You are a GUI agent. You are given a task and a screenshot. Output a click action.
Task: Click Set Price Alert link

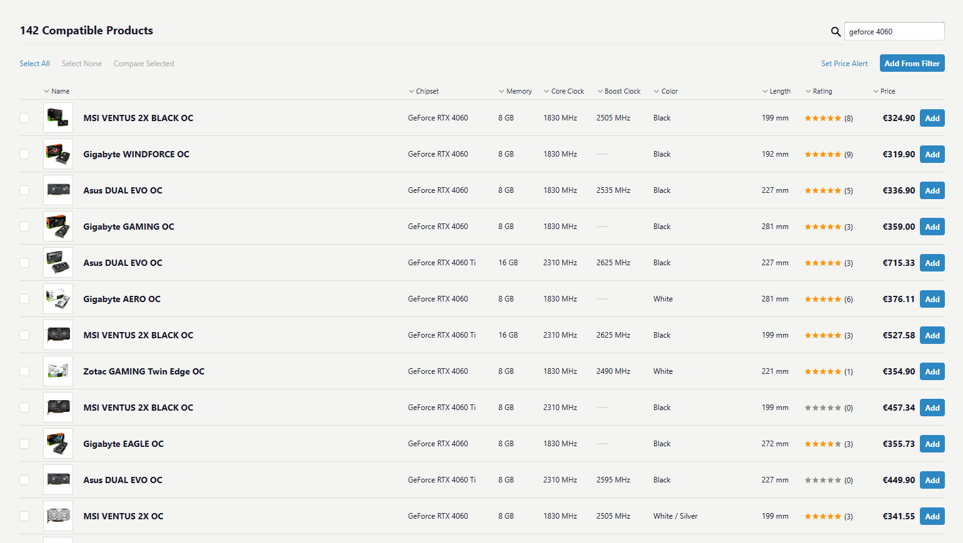(844, 64)
